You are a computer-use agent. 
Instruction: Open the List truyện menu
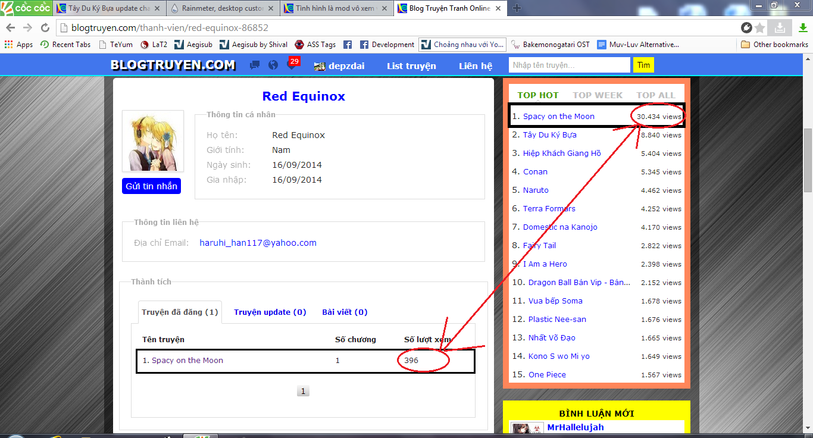click(411, 66)
